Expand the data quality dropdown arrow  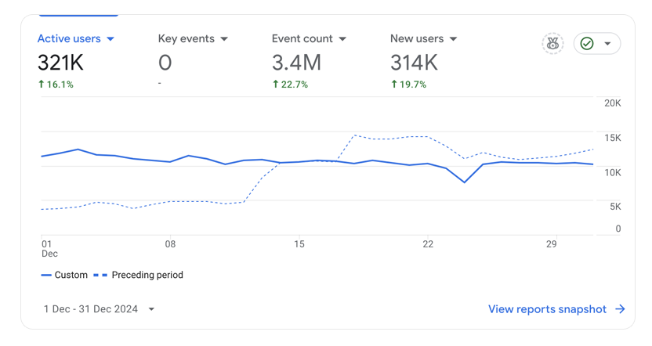click(607, 43)
